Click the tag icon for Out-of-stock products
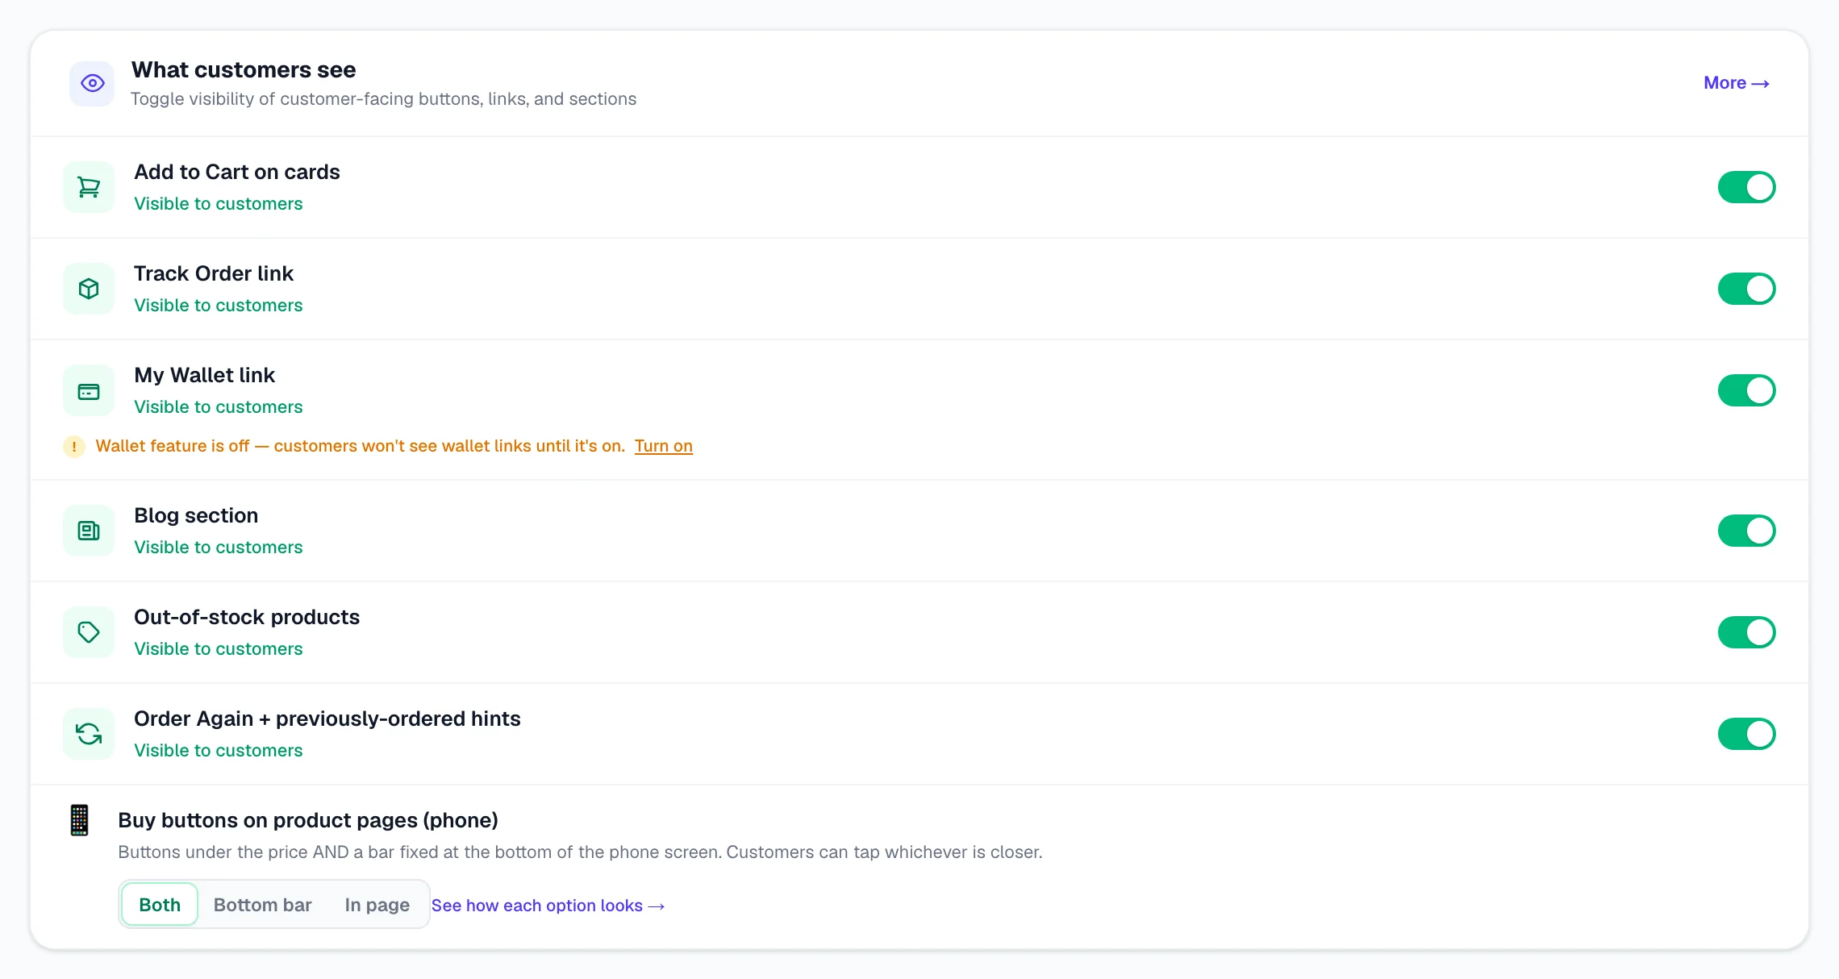 [89, 632]
